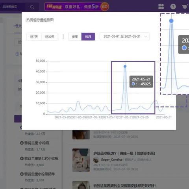The image size is (189, 189).
Task: Click the 2021-05-31 x-axis label
Action: [163, 117]
